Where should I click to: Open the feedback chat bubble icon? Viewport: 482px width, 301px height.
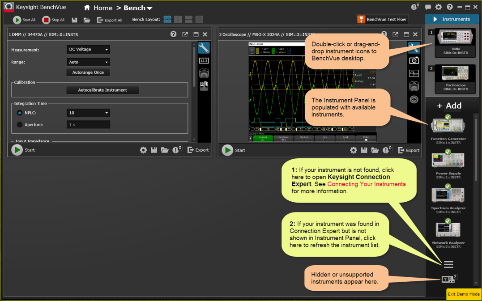428,7
